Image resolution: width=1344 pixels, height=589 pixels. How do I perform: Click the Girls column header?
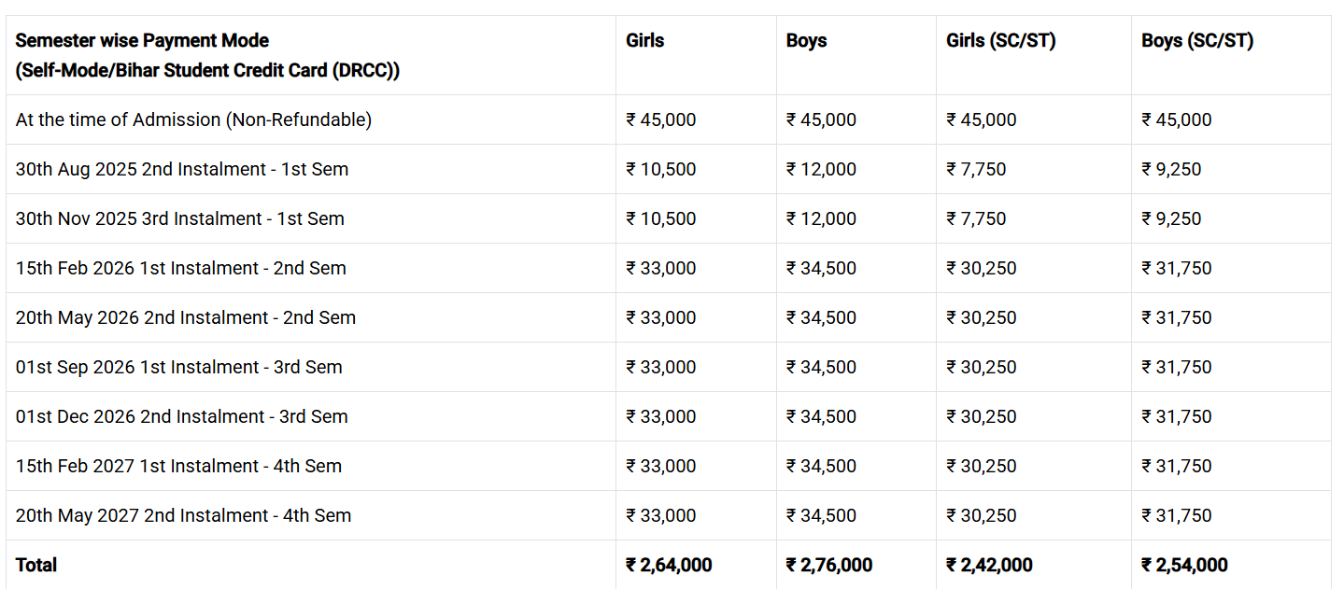coord(645,41)
